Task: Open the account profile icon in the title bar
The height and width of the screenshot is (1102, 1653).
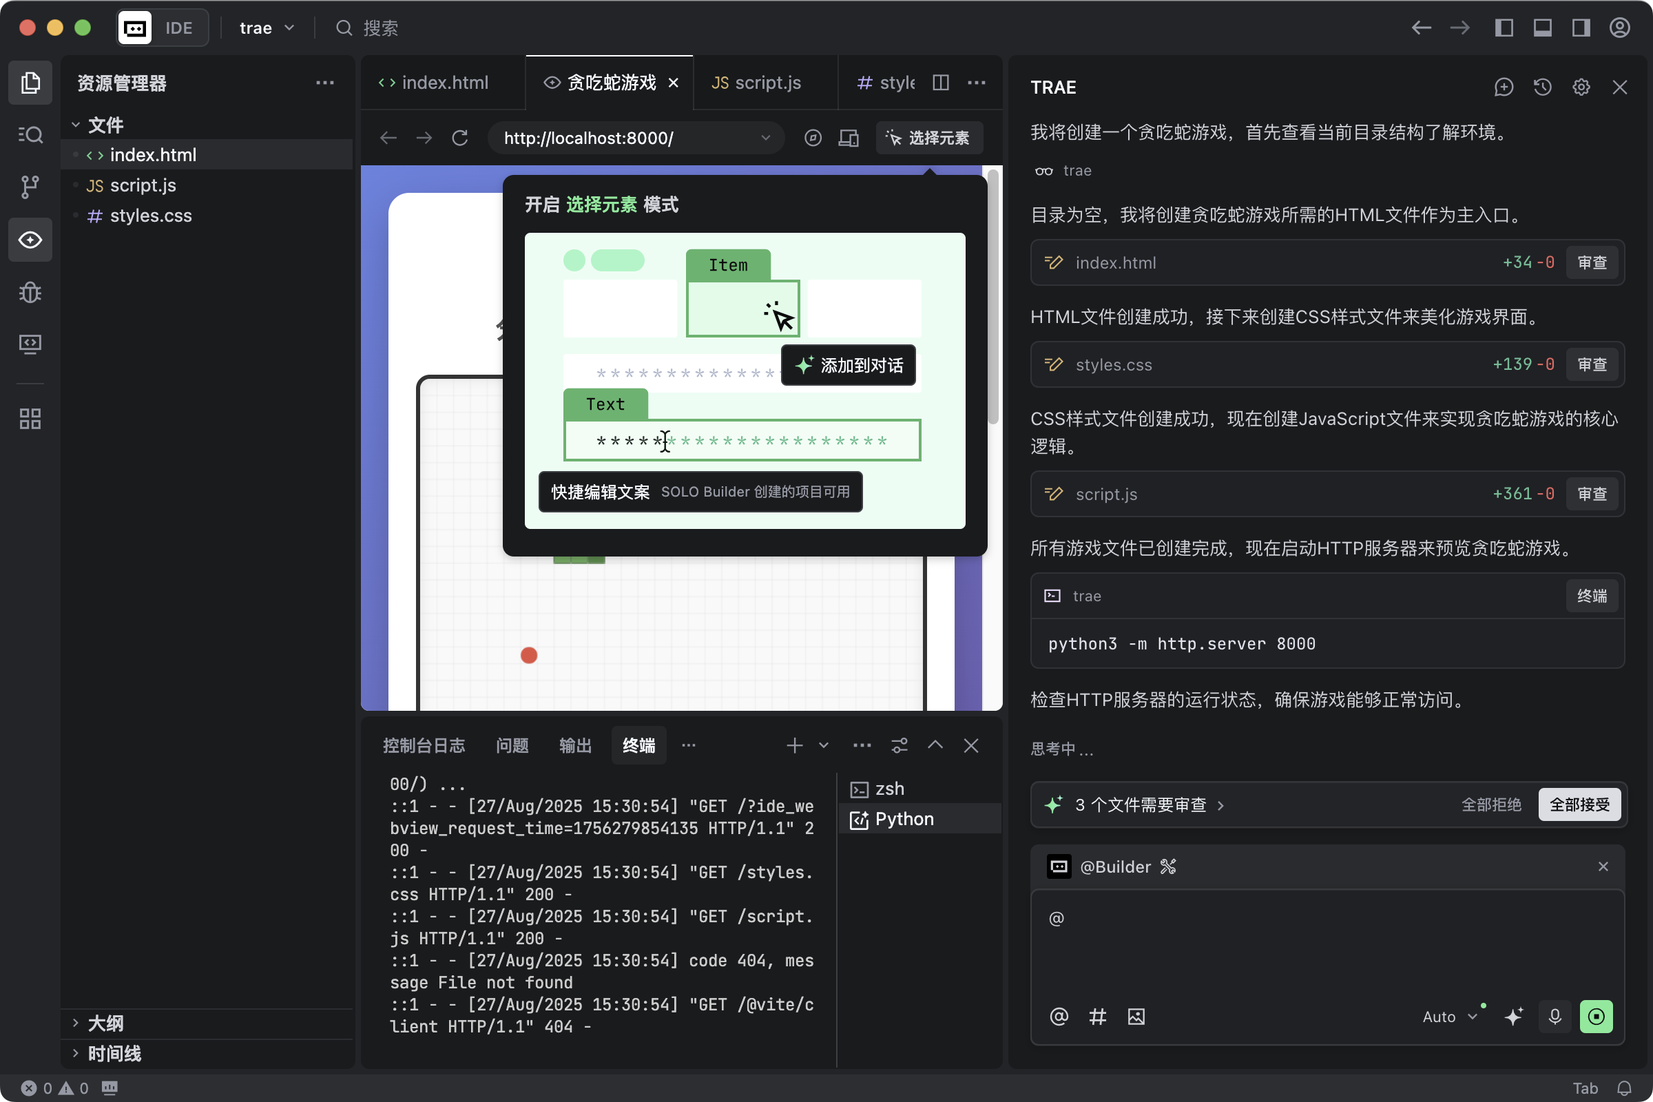Action: 1619,28
